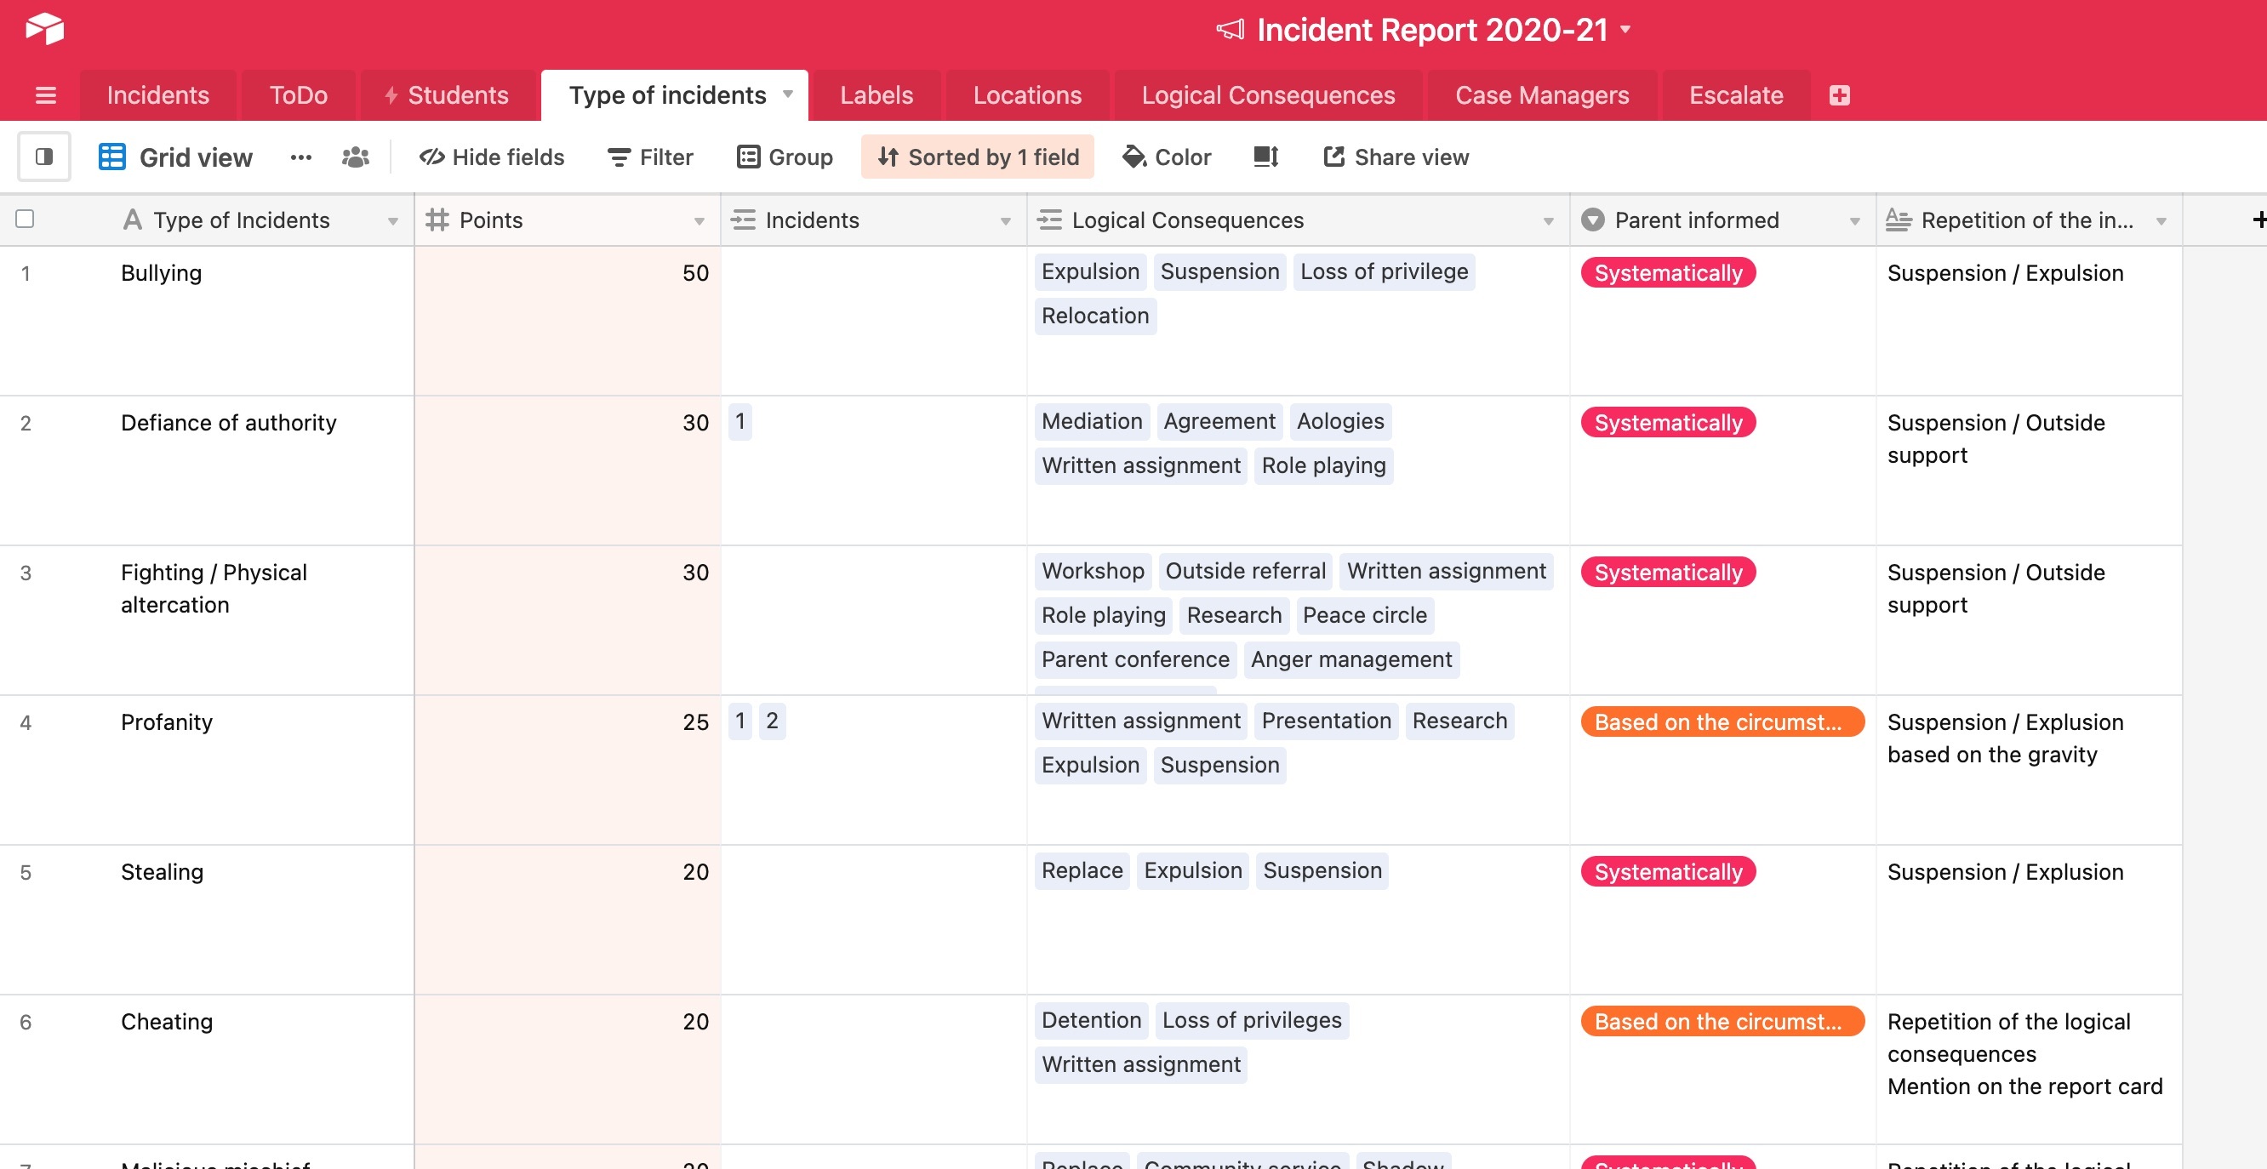Image resolution: width=2267 pixels, height=1169 pixels.
Task: Open Type of Incidents column menu arrow
Action: tap(393, 222)
